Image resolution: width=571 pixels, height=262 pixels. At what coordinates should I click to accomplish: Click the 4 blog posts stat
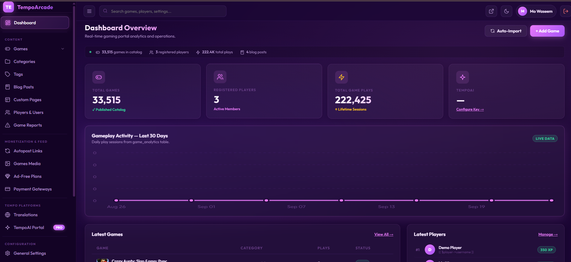pyautogui.click(x=253, y=52)
